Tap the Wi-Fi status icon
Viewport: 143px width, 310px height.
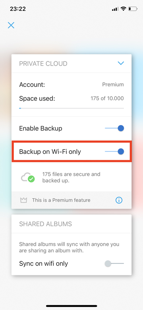124,9
